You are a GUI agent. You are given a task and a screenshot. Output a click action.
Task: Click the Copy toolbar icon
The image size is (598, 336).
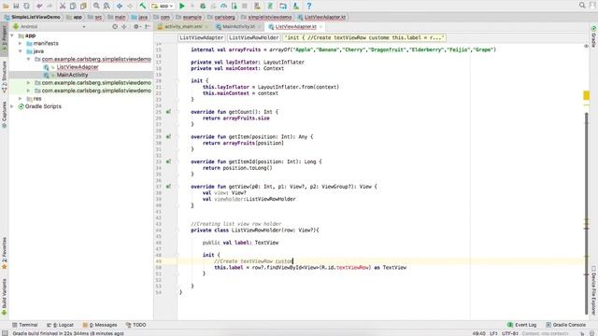pos(73,6)
